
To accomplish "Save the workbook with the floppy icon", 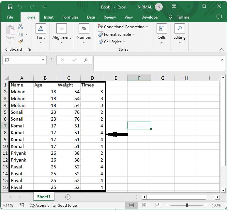I will click(x=10, y=7).
